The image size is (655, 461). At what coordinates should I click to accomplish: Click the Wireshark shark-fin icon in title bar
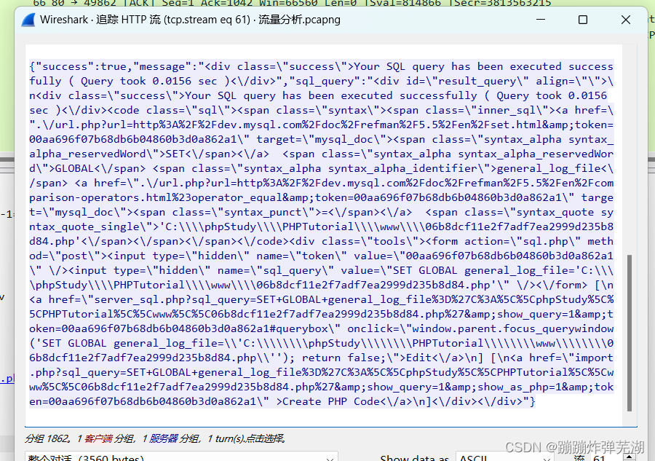[29, 20]
